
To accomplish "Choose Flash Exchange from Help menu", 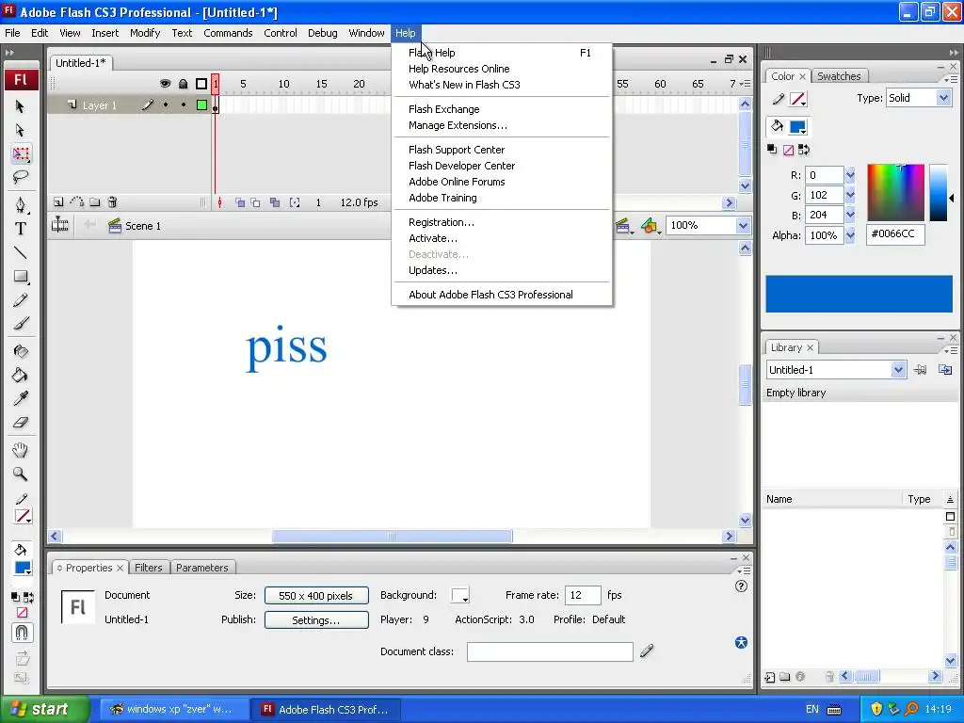I will click(444, 109).
